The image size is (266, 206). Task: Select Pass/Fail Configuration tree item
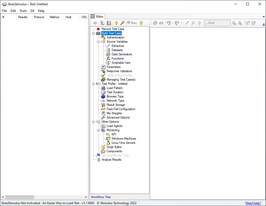[121, 109]
